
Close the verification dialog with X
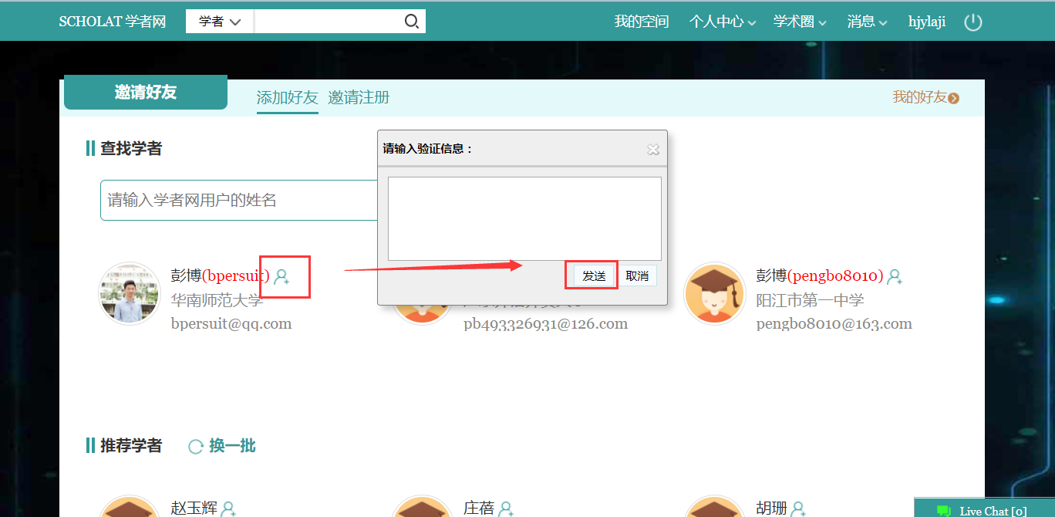click(653, 150)
